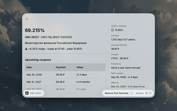Click the K key badge
This screenshot has width=177, height=111.
pyautogui.click(x=150, y=93)
